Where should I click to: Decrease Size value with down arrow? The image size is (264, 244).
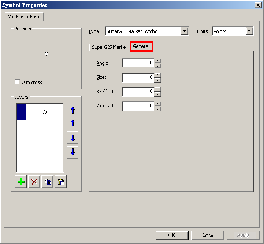pos(158,81)
